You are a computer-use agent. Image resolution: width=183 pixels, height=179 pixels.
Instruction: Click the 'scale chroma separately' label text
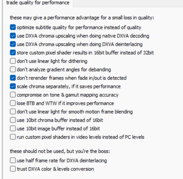click(69, 87)
